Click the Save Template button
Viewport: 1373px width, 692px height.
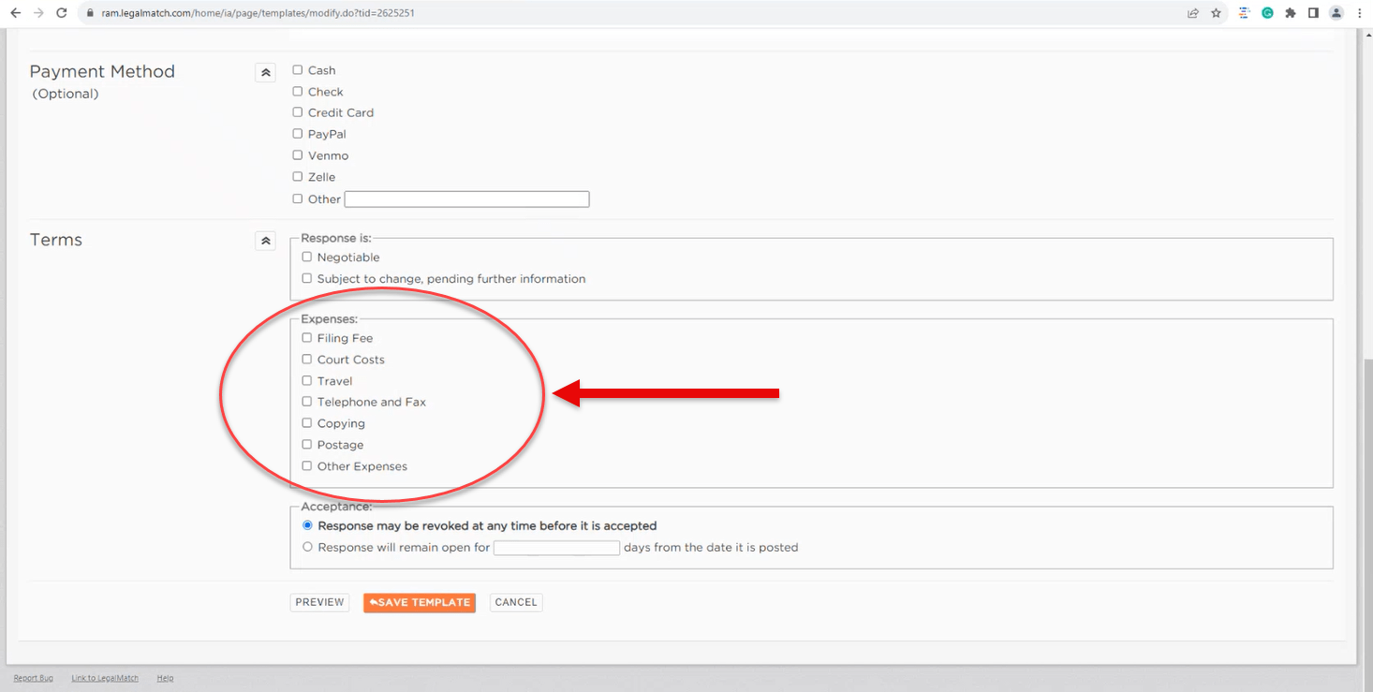(420, 602)
